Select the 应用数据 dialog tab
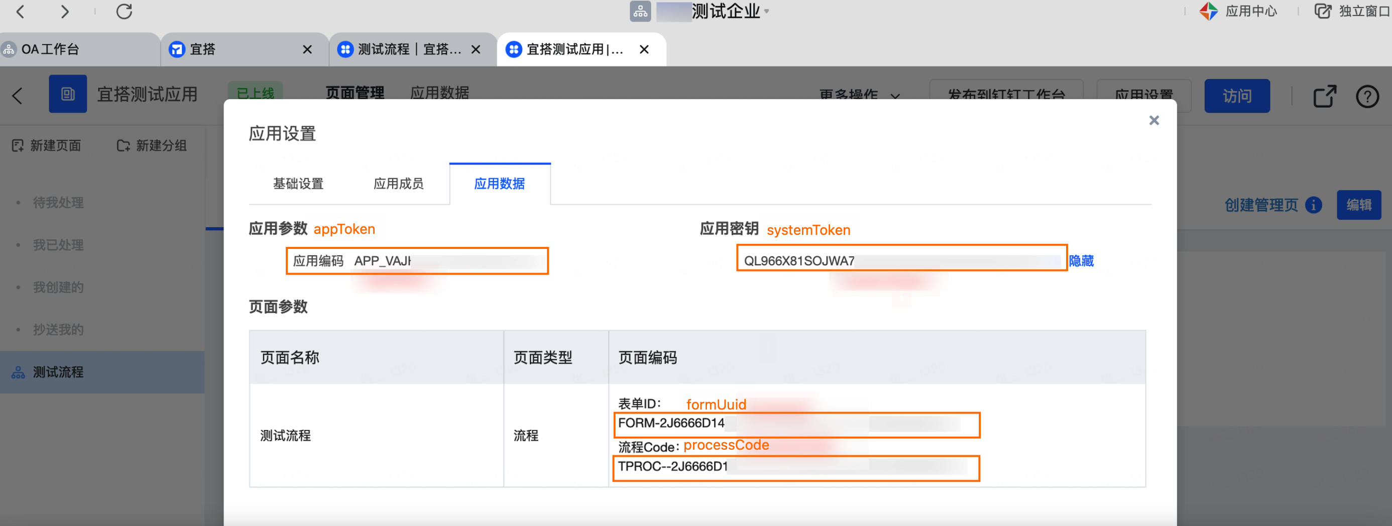 [x=499, y=184]
